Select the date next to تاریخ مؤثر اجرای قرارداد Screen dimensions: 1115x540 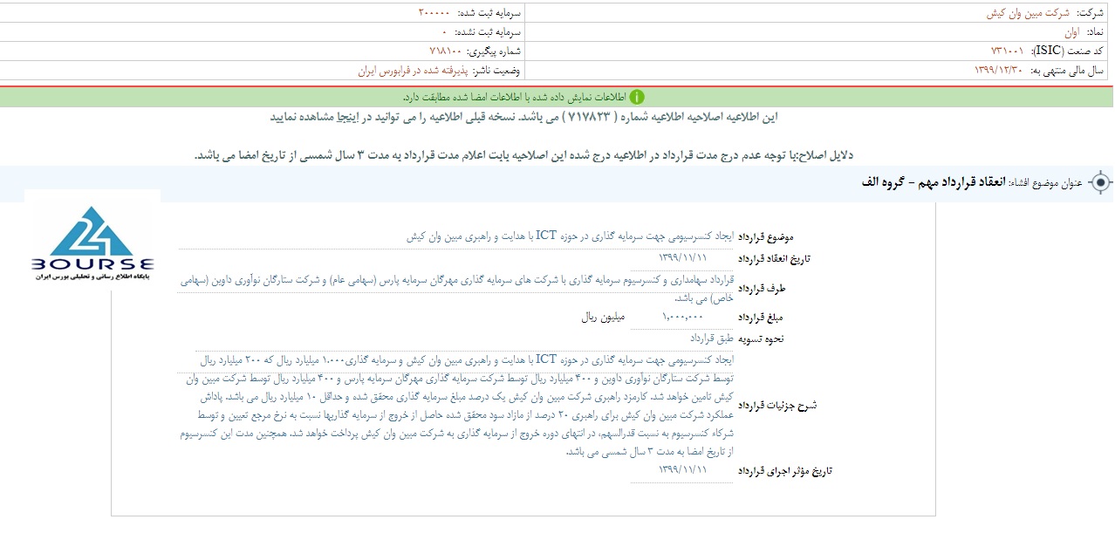(x=683, y=469)
